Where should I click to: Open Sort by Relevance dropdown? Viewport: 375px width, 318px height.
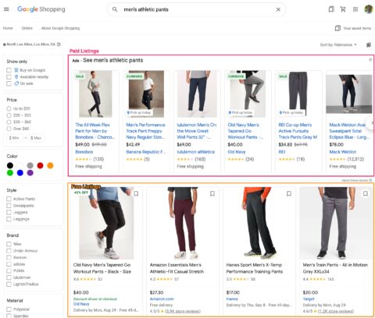(338, 44)
